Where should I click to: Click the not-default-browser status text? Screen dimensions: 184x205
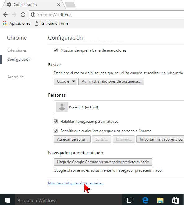(108, 170)
